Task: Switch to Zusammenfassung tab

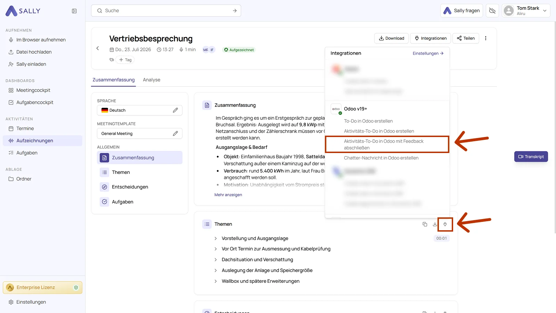Action: click(114, 80)
